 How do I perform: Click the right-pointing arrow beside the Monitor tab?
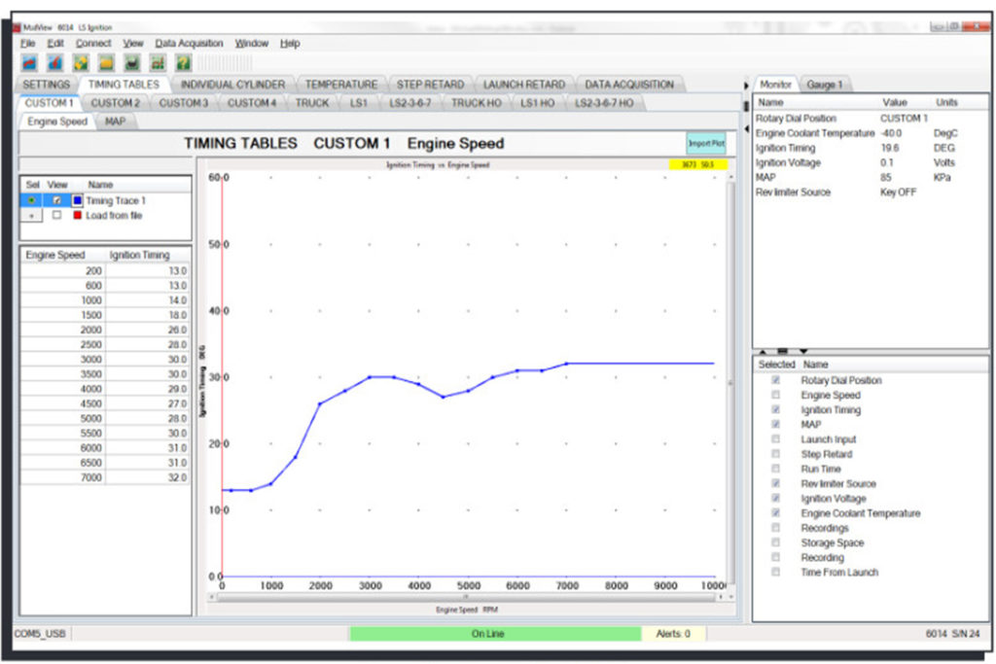[746, 85]
